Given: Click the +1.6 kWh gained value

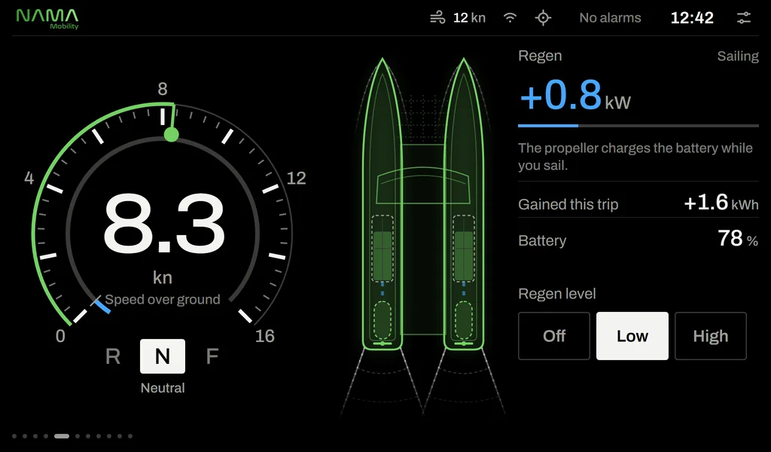Looking at the screenshot, I should (x=721, y=203).
